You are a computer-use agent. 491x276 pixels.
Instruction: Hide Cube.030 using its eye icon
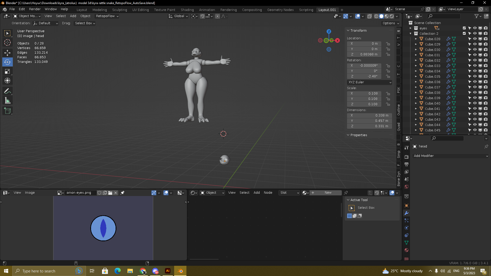point(475,50)
